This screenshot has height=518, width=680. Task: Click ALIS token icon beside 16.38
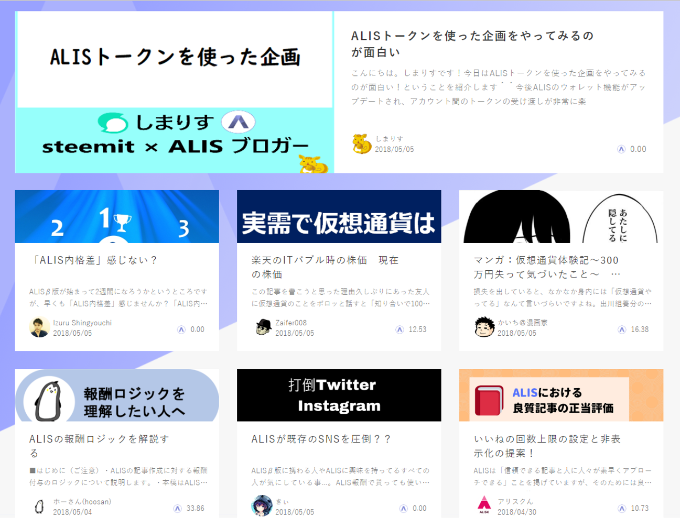click(622, 329)
